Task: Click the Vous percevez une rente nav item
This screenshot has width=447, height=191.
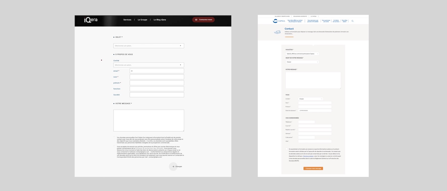Action: 326,21
